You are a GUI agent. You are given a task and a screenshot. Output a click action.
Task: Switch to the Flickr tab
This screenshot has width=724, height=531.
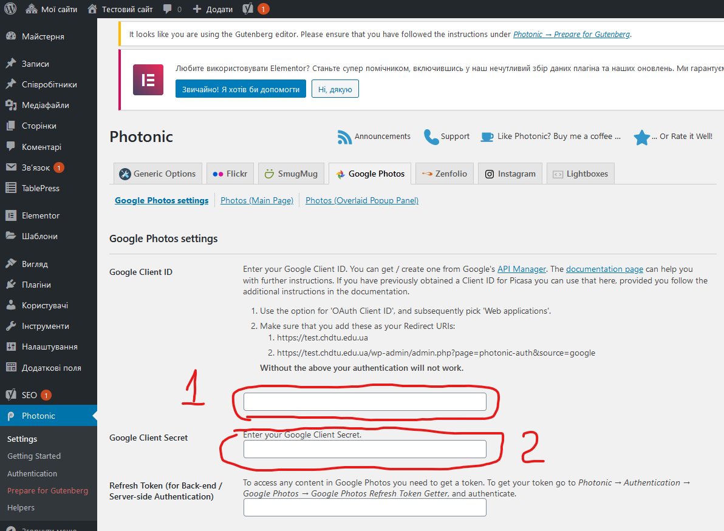point(230,174)
